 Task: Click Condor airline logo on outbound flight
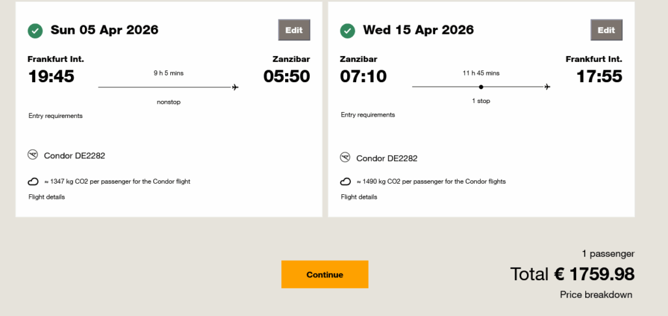(33, 155)
